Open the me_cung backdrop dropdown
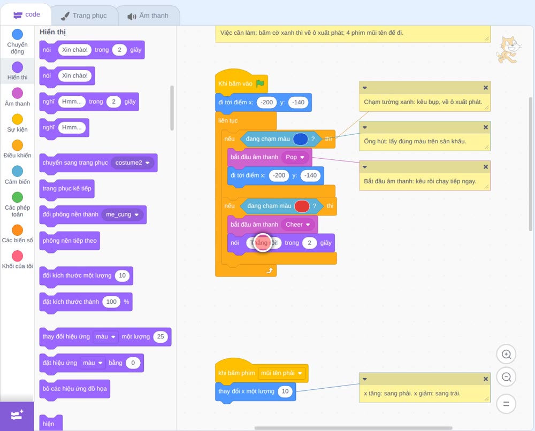The width and height of the screenshot is (535, 431). point(123,214)
